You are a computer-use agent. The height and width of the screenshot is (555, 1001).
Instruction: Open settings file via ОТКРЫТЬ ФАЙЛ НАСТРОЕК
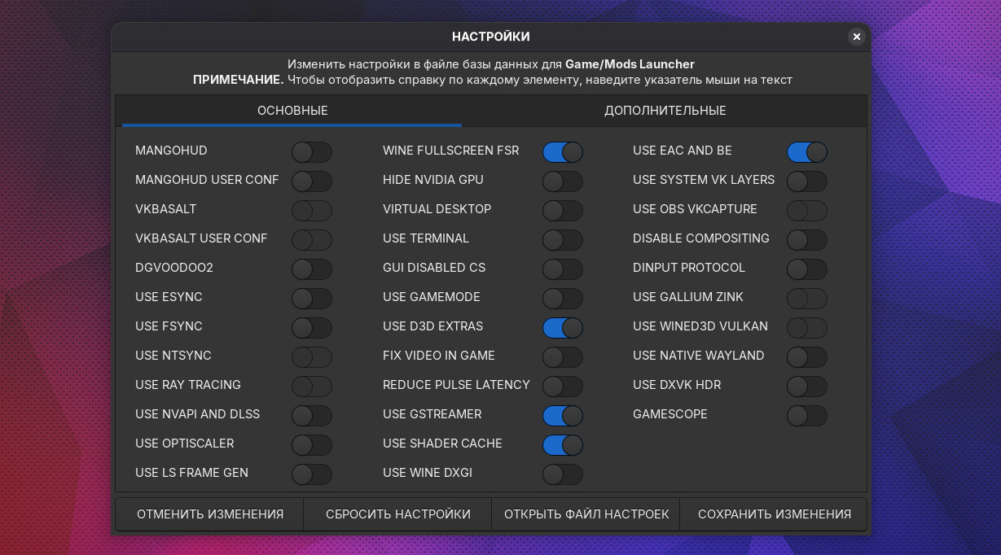click(586, 514)
